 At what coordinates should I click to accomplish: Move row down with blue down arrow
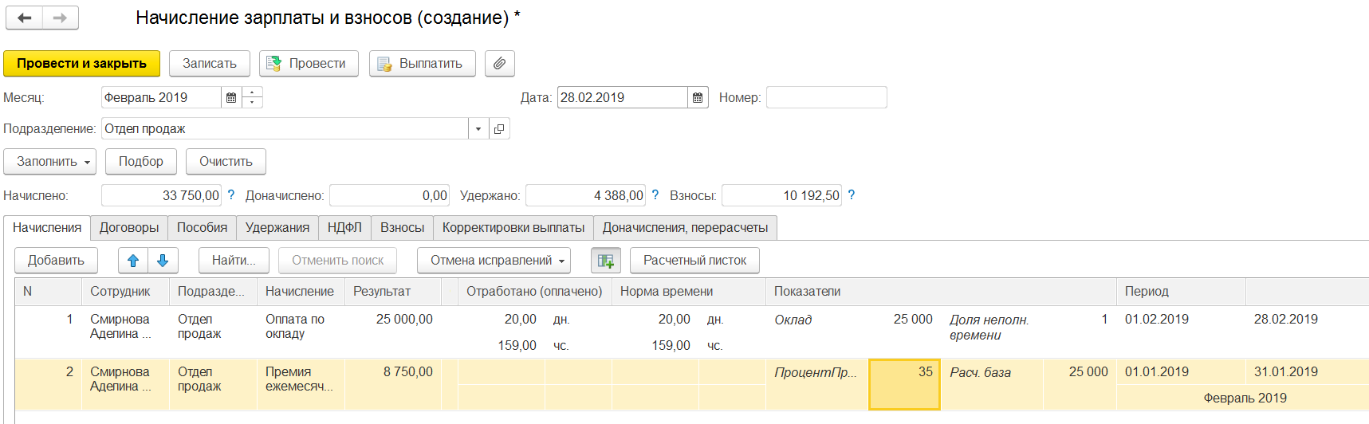click(x=163, y=261)
